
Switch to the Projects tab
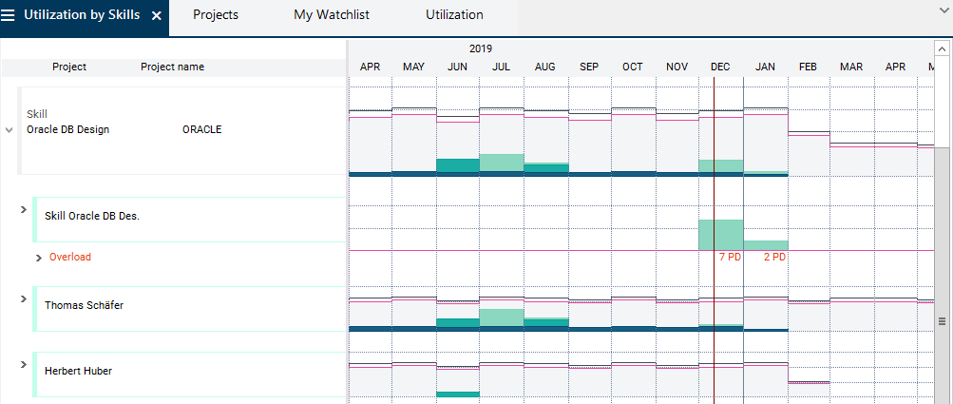pyautogui.click(x=216, y=15)
